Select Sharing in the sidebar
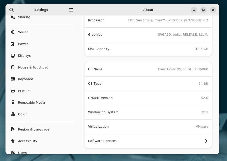 click(24, 17)
